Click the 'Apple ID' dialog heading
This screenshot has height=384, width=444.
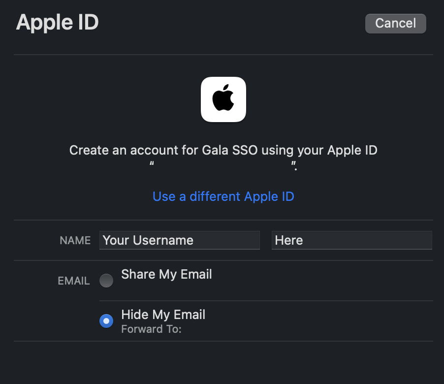click(58, 22)
